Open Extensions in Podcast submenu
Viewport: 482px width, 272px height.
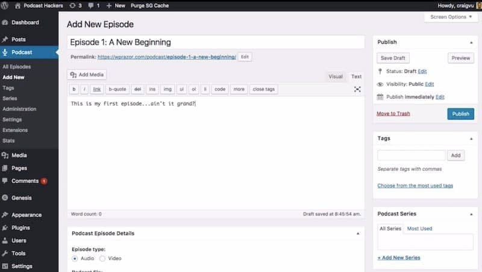[15, 130]
